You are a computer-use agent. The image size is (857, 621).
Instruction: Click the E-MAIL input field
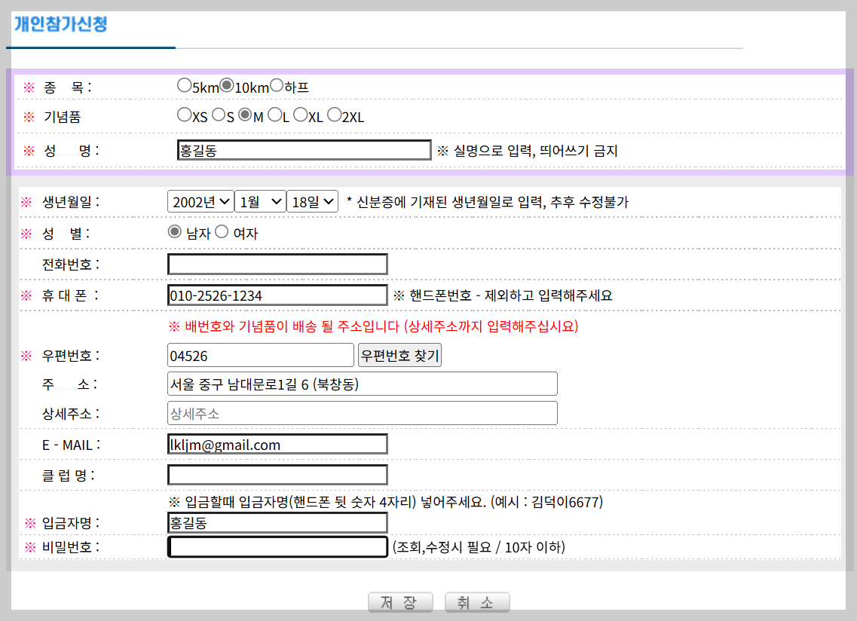[x=277, y=444]
